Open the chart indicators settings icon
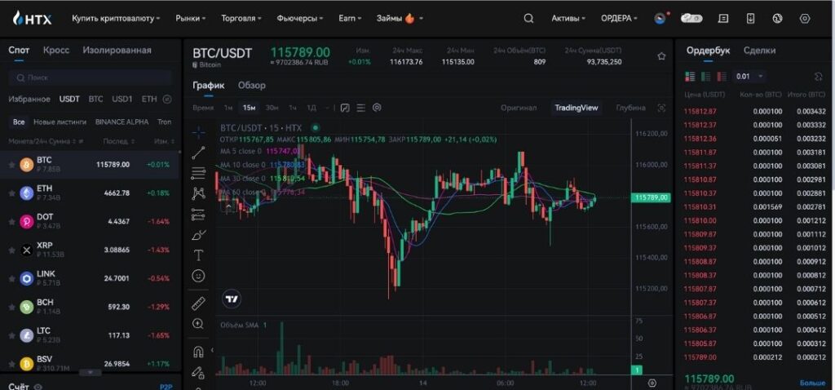Viewport: 835px width, 390px height. pyautogui.click(x=345, y=108)
